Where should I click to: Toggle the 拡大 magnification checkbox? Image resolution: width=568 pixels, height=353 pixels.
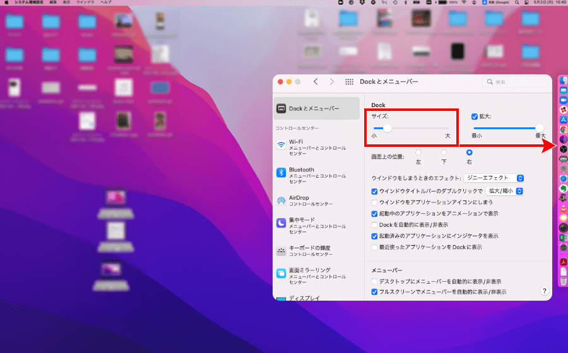tap(474, 117)
